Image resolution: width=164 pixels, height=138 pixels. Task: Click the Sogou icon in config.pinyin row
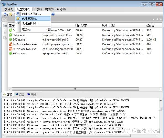click(x=11, y=44)
